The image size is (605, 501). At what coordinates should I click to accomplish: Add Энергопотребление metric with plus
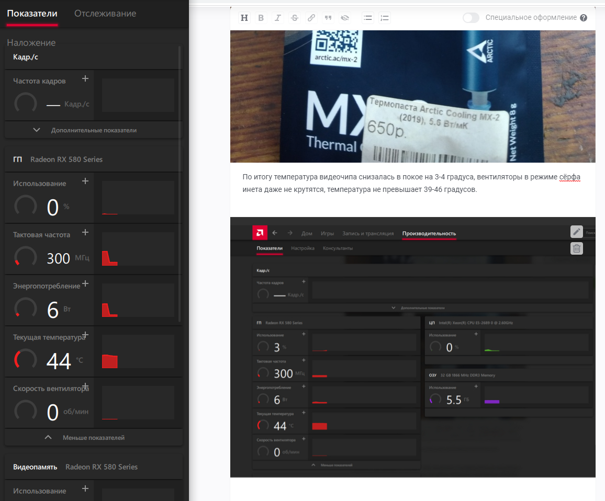[x=85, y=283]
